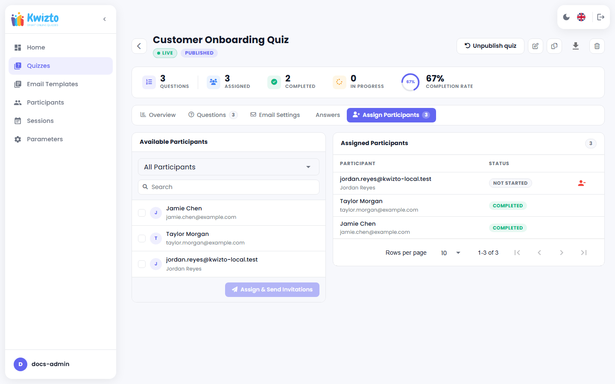Open the docs-admin avatar
The width and height of the screenshot is (615, 384).
click(x=20, y=364)
